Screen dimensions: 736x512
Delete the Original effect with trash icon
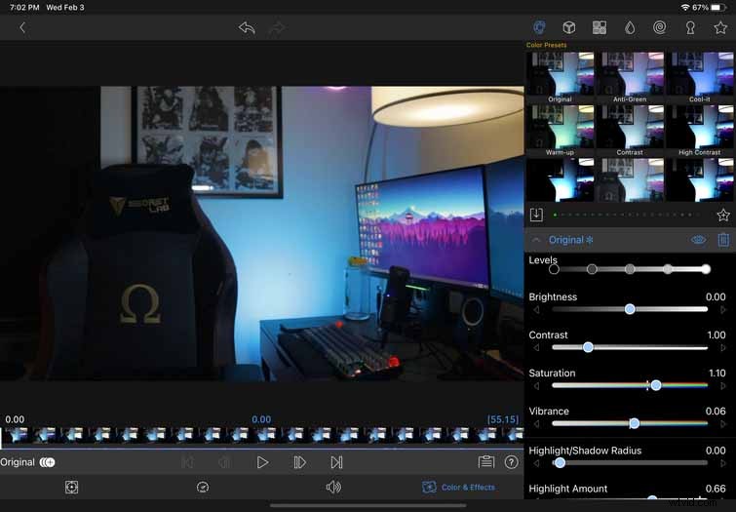[723, 240]
